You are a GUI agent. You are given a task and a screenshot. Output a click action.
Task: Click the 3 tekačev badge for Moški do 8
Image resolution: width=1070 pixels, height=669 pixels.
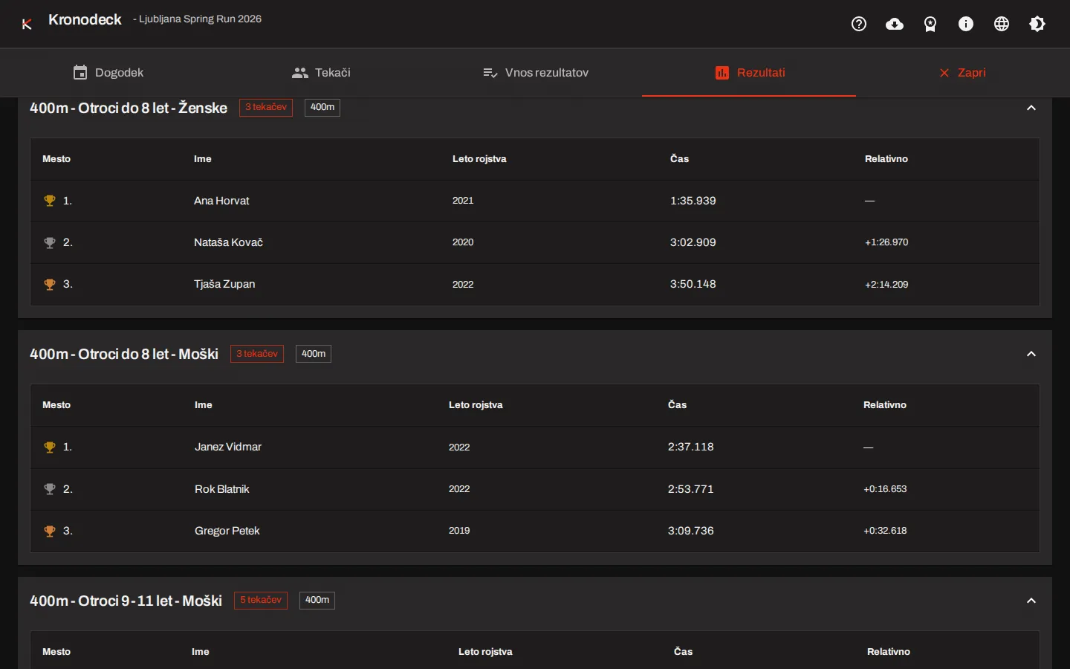point(257,354)
